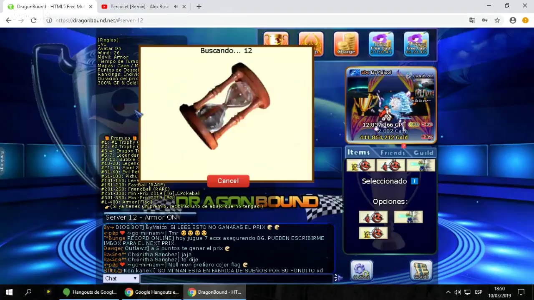Switch to DragonBound Chrome taskbar window

pyautogui.click(x=215, y=292)
